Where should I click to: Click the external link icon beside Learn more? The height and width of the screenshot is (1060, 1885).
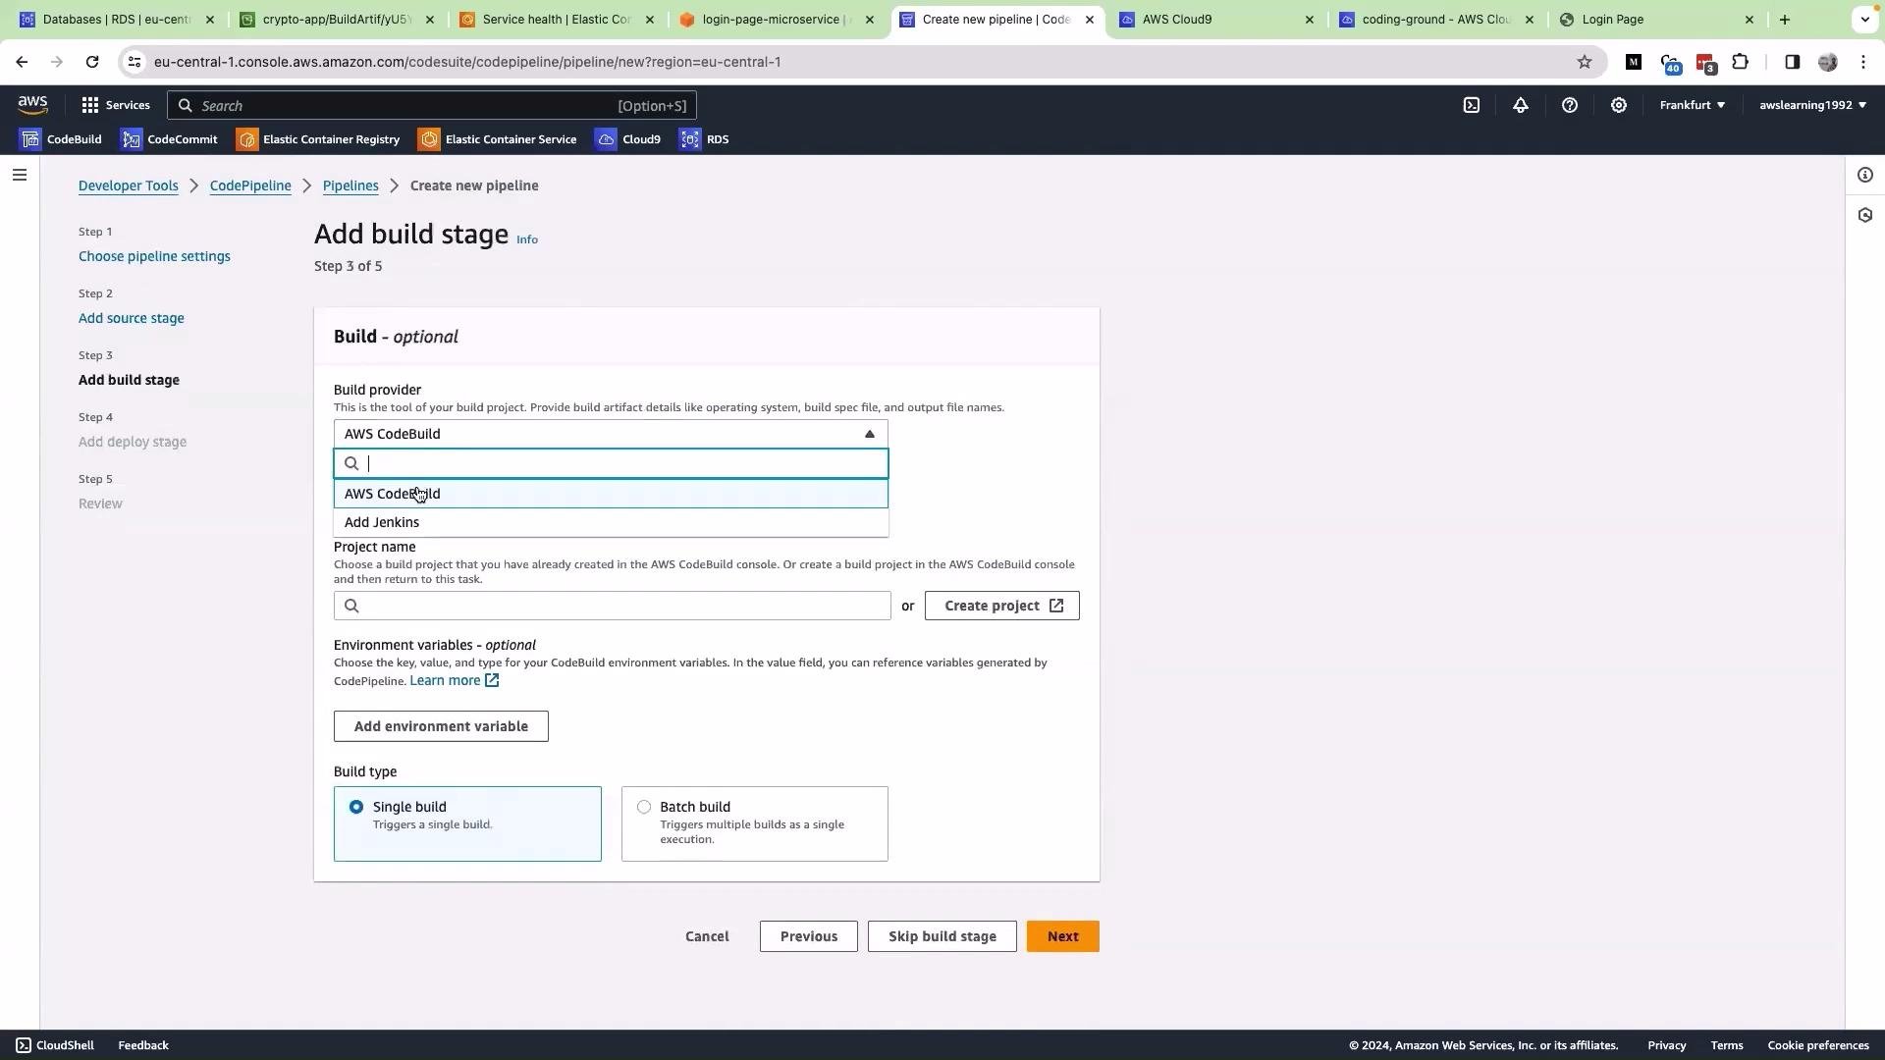(x=492, y=680)
